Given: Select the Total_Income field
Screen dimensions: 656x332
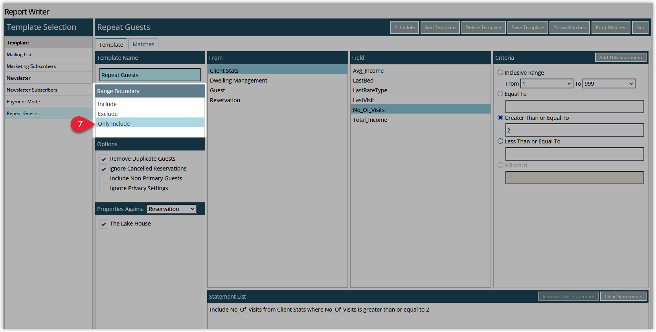Looking at the screenshot, I should pos(421,120).
